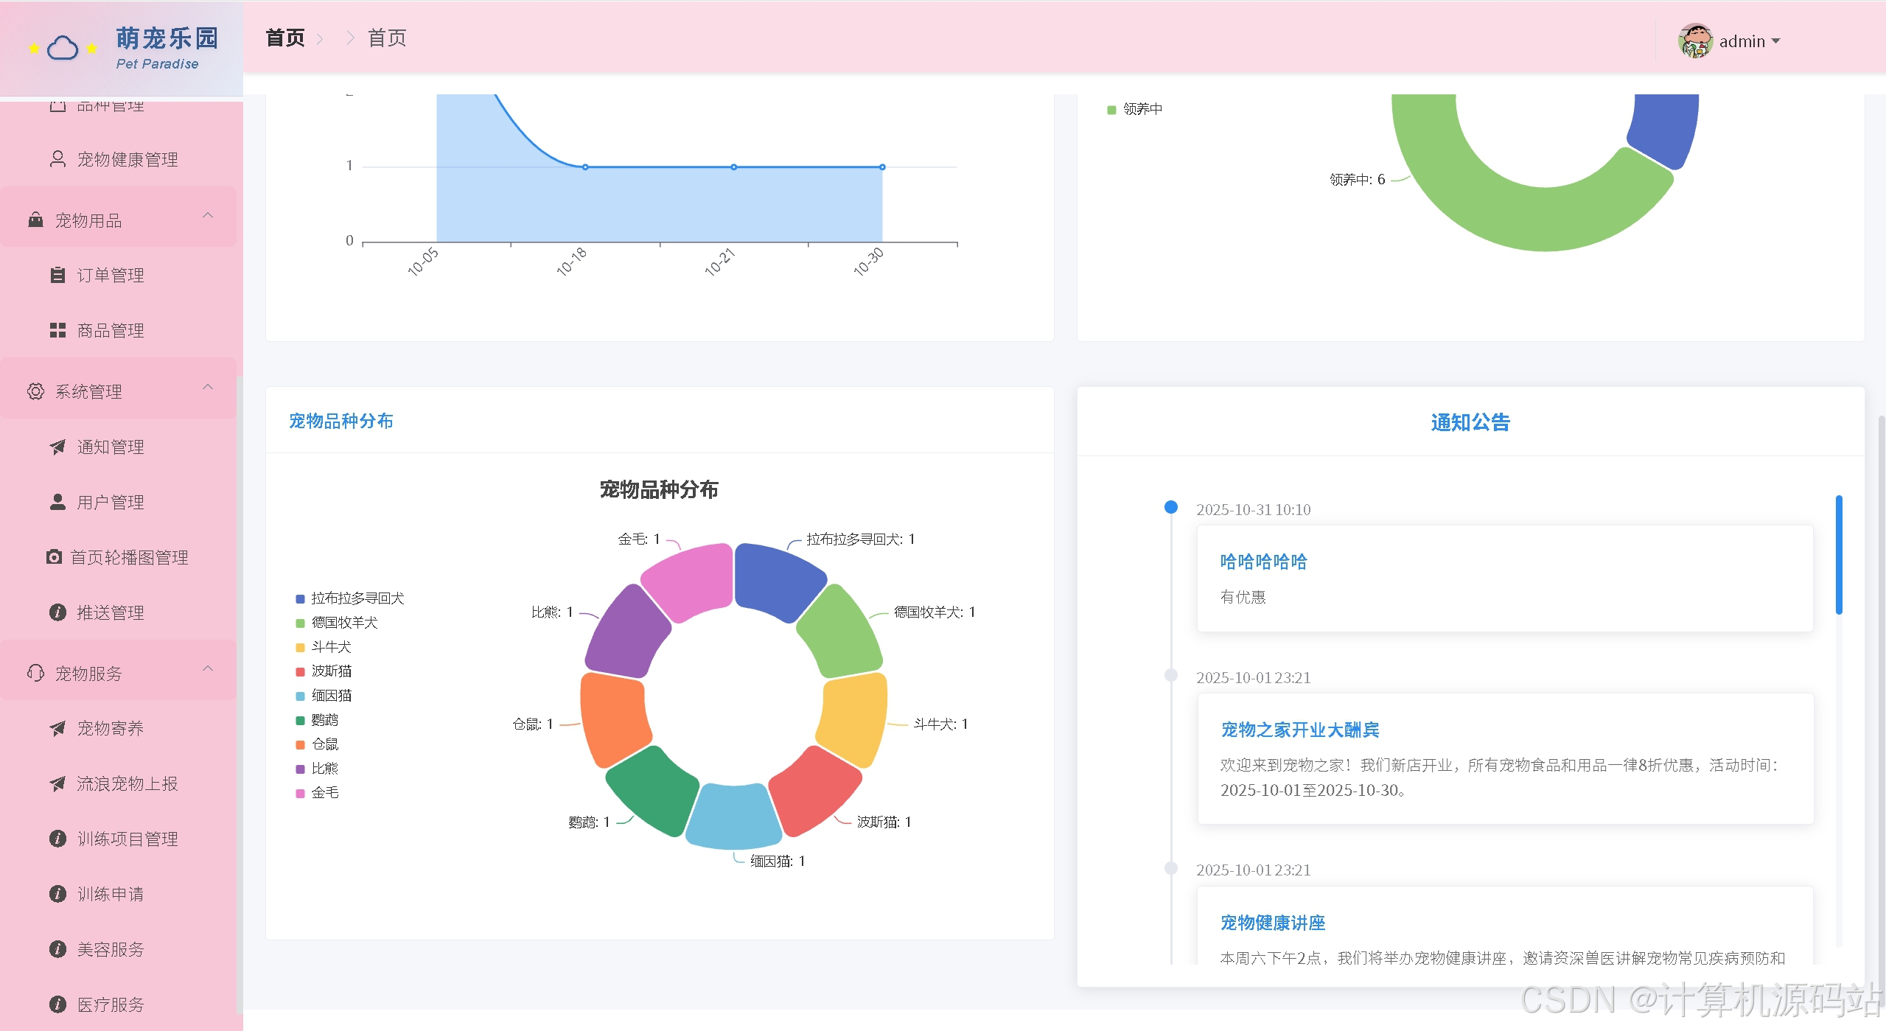Viewport: 1886px width, 1031px height.
Task: Toggle 仓鼠 legend entry
Action: click(x=316, y=744)
